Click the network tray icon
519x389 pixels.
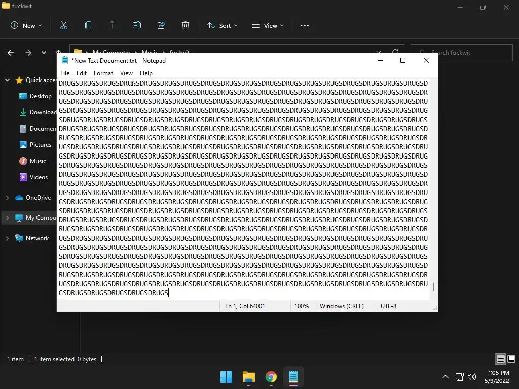459,377
